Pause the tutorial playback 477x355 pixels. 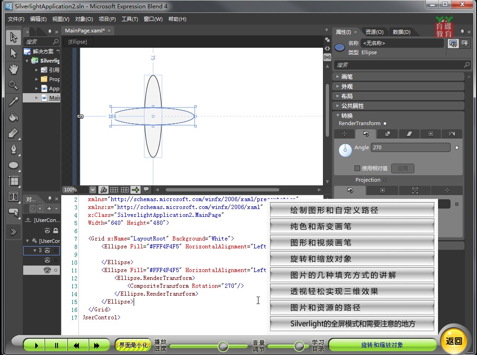point(56,345)
